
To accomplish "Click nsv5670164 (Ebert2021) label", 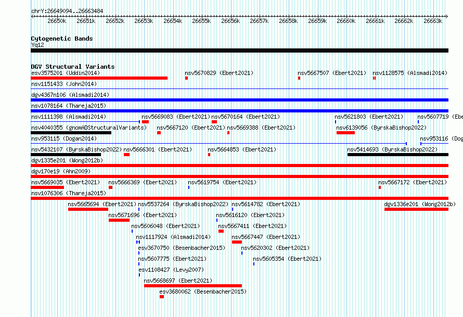I will click(x=246, y=117).
